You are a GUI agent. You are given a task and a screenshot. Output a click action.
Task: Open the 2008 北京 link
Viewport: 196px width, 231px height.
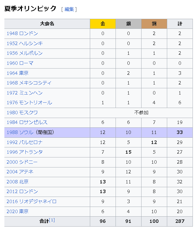pos(18,182)
